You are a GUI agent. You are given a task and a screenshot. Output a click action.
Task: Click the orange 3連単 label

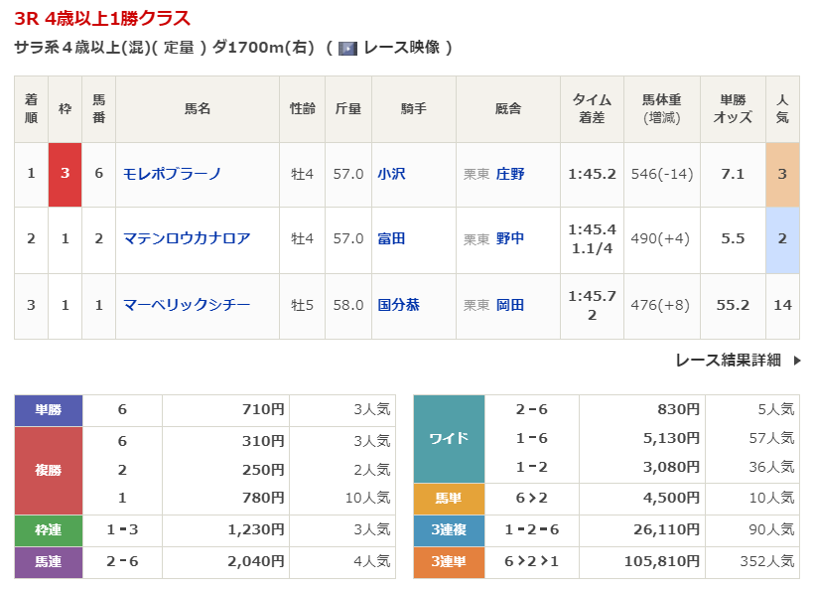[448, 561]
